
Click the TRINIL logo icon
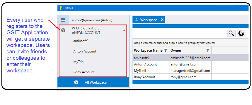(60, 8)
